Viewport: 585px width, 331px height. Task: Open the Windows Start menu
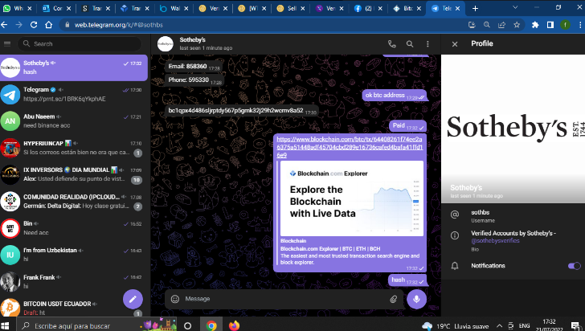pos(5,325)
